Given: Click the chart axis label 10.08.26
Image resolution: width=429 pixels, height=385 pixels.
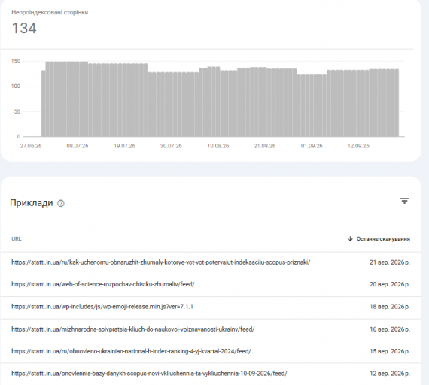Looking at the screenshot, I should (218, 146).
